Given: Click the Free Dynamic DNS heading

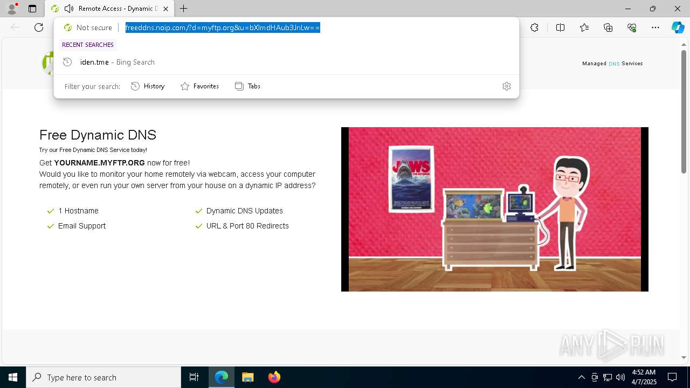Looking at the screenshot, I should click(98, 135).
